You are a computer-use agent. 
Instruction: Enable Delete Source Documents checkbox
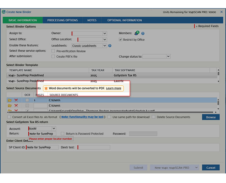[154, 117]
